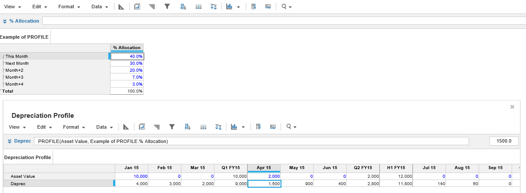Image resolution: width=526 pixels, height=193 pixels.
Task: Click the filter funnel icon in top toolbar
Action: pos(167,7)
